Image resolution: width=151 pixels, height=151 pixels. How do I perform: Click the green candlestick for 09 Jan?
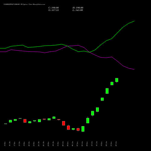[88, 120]
